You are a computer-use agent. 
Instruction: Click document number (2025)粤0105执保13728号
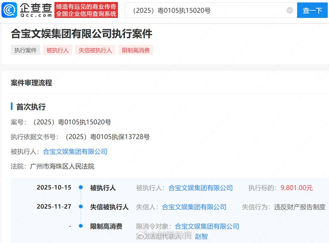tap(107, 137)
